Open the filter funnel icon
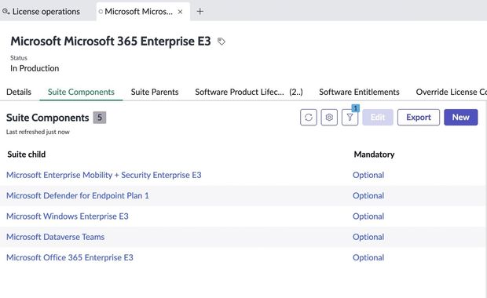 (350, 117)
